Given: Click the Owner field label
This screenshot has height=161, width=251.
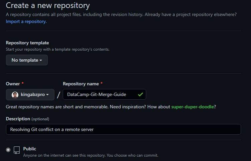Looking at the screenshot, I should (13, 84).
